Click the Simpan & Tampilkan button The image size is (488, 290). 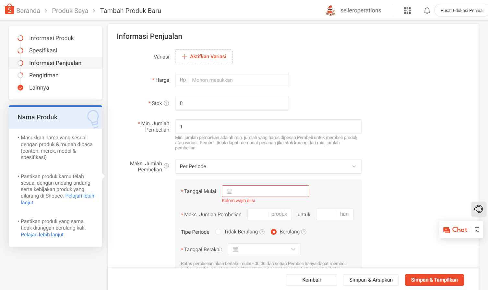click(434, 280)
